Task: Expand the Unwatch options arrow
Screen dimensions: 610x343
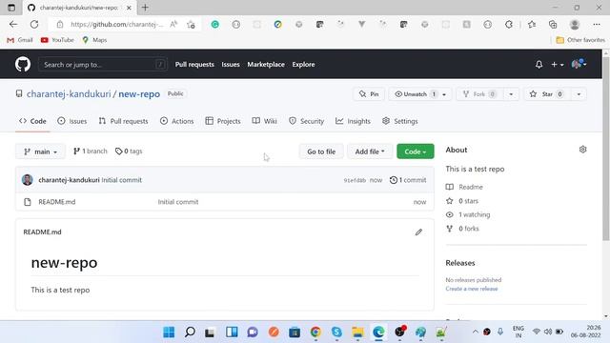Action: click(x=444, y=94)
